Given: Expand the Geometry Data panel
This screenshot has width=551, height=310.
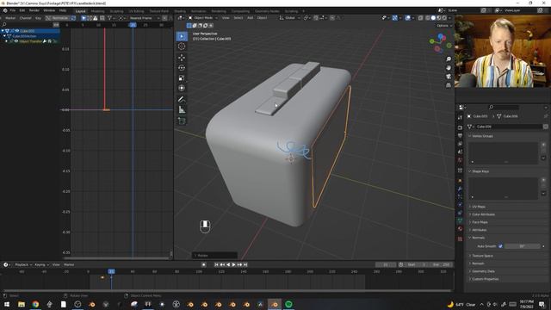Looking at the screenshot, I should point(470,271).
